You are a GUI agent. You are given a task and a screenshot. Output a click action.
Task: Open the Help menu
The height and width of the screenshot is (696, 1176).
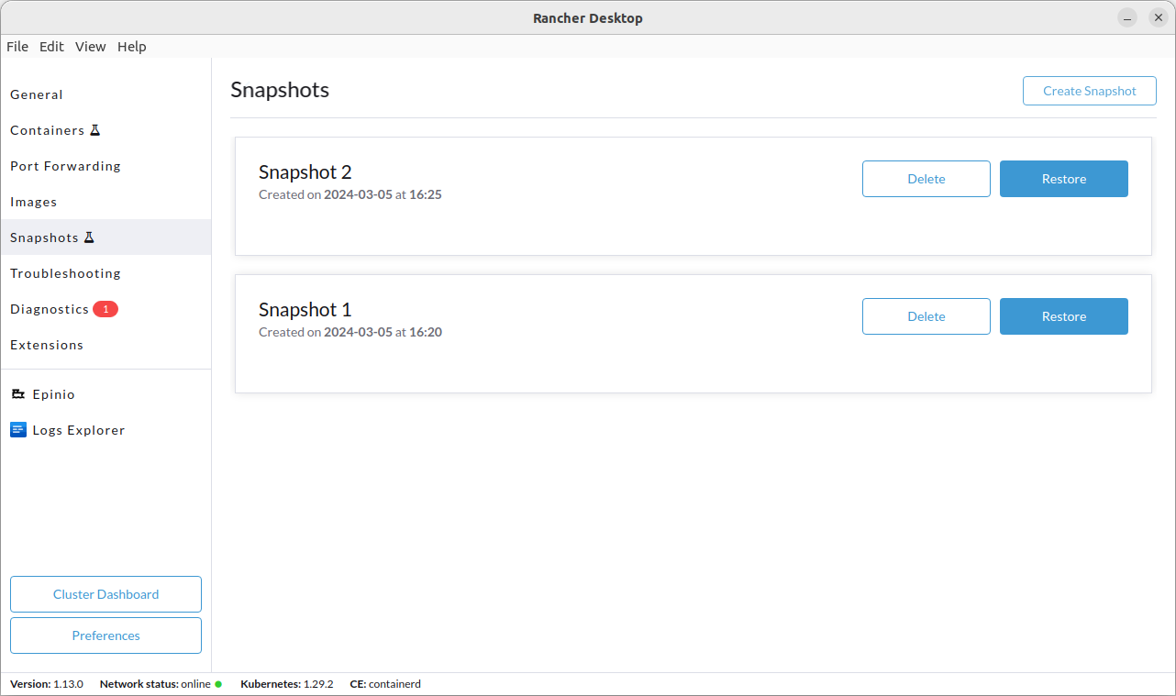tap(131, 47)
